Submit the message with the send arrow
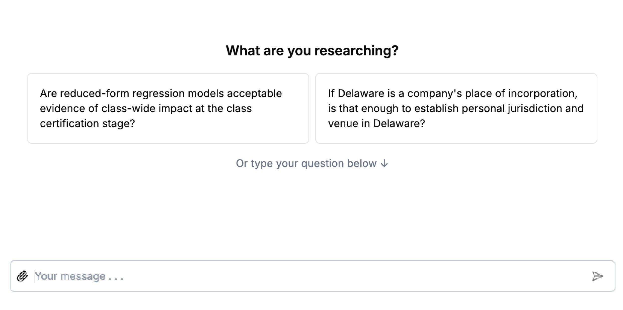623x310 pixels. pos(597,276)
